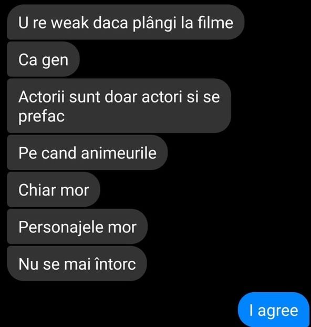The width and height of the screenshot is (311, 327).
Task: Select the blue 'I agree' sent message
Action: coord(274,310)
